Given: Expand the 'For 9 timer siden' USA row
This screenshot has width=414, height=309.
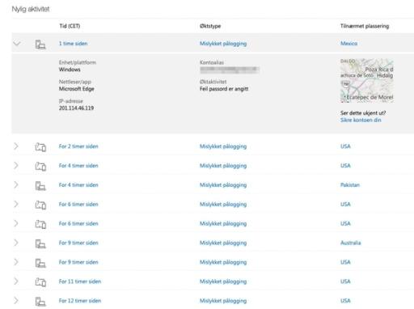Looking at the screenshot, I should pos(16,262).
